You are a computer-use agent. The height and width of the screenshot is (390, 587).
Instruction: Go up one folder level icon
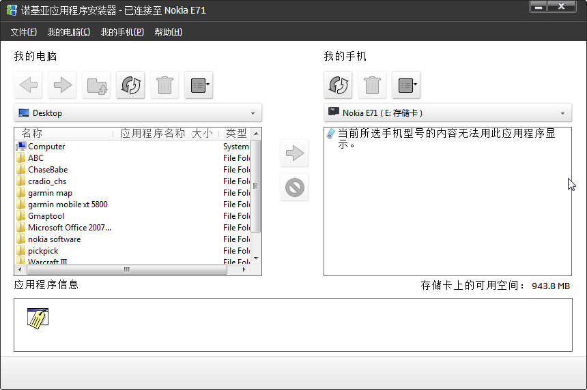coord(96,85)
